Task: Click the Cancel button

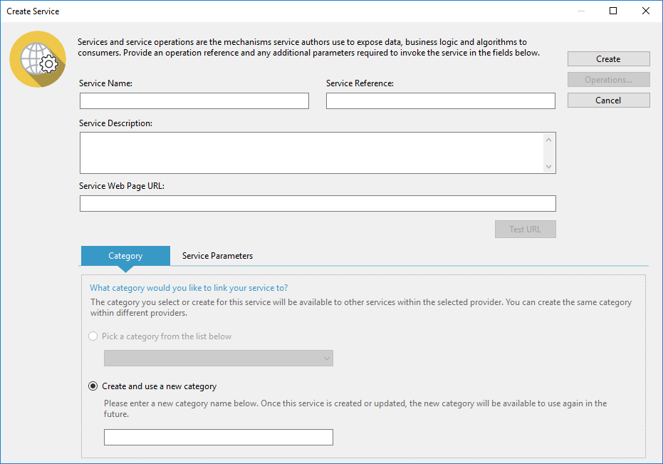Action: tap(608, 100)
